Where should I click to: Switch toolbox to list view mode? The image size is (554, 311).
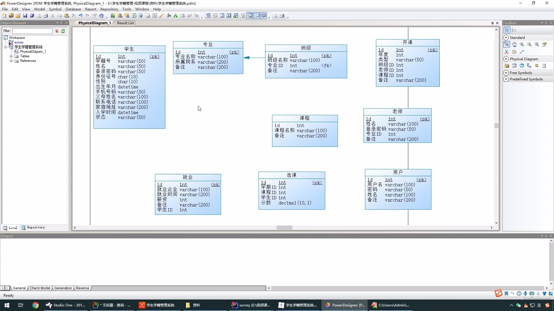[514, 30]
